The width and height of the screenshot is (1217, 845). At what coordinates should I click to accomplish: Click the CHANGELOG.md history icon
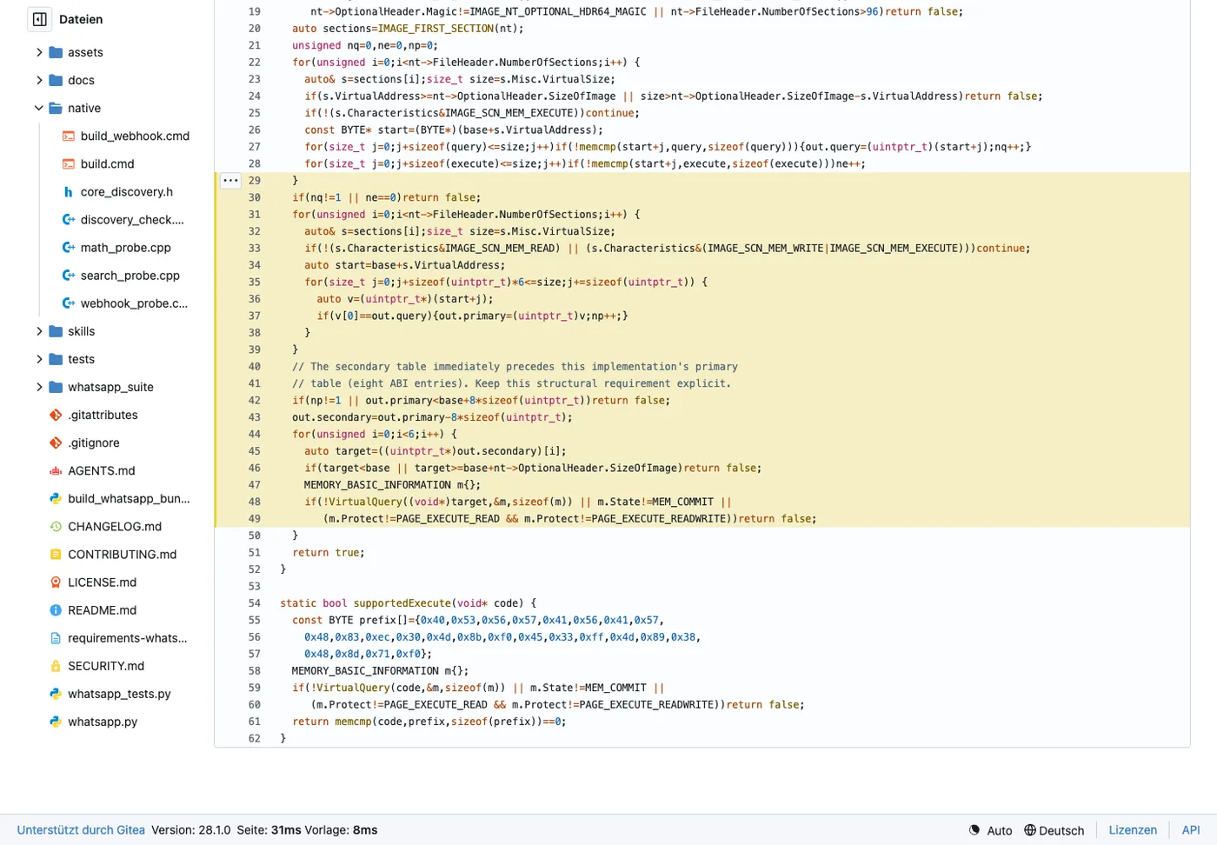click(x=56, y=526)
